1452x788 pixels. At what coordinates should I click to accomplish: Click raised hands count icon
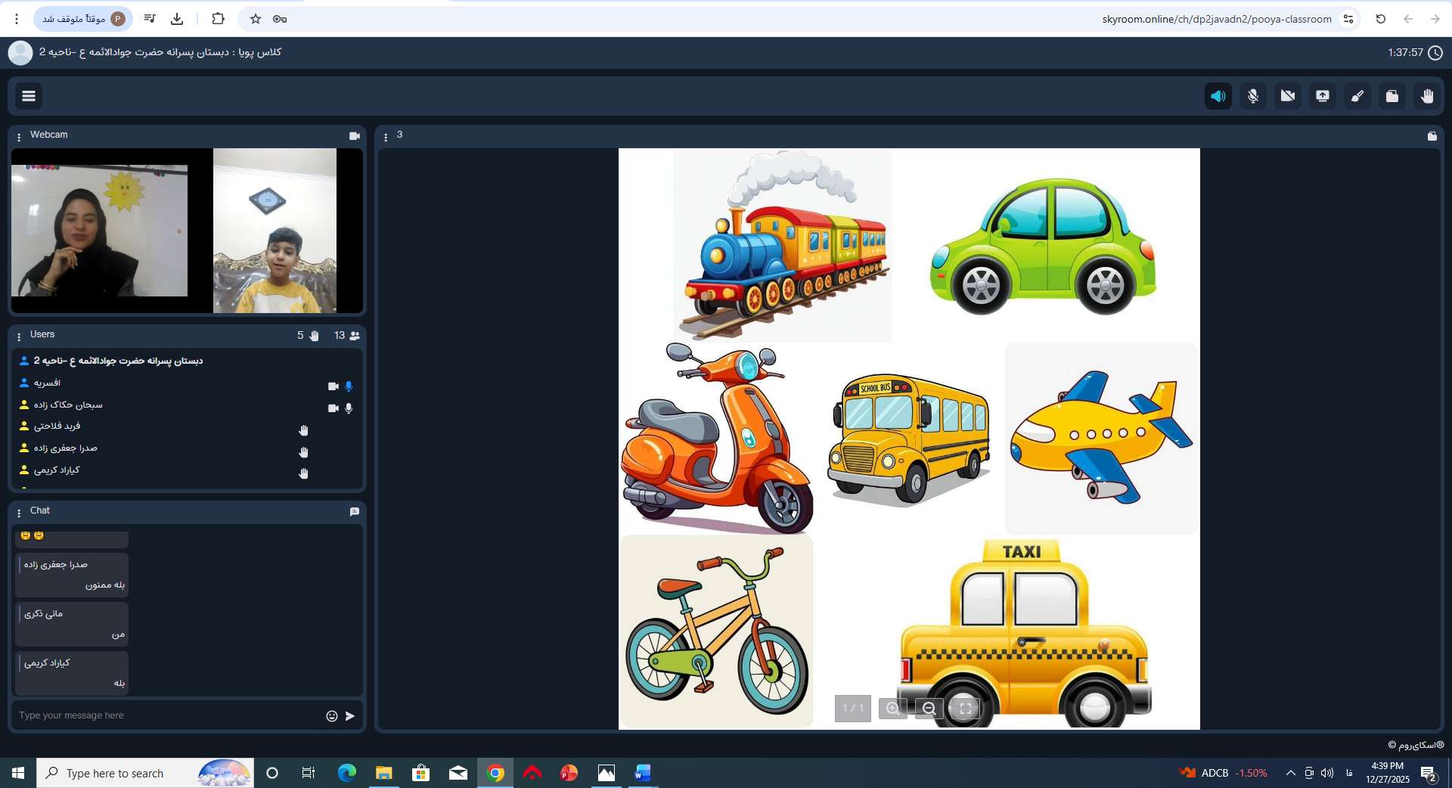(315, 336)
